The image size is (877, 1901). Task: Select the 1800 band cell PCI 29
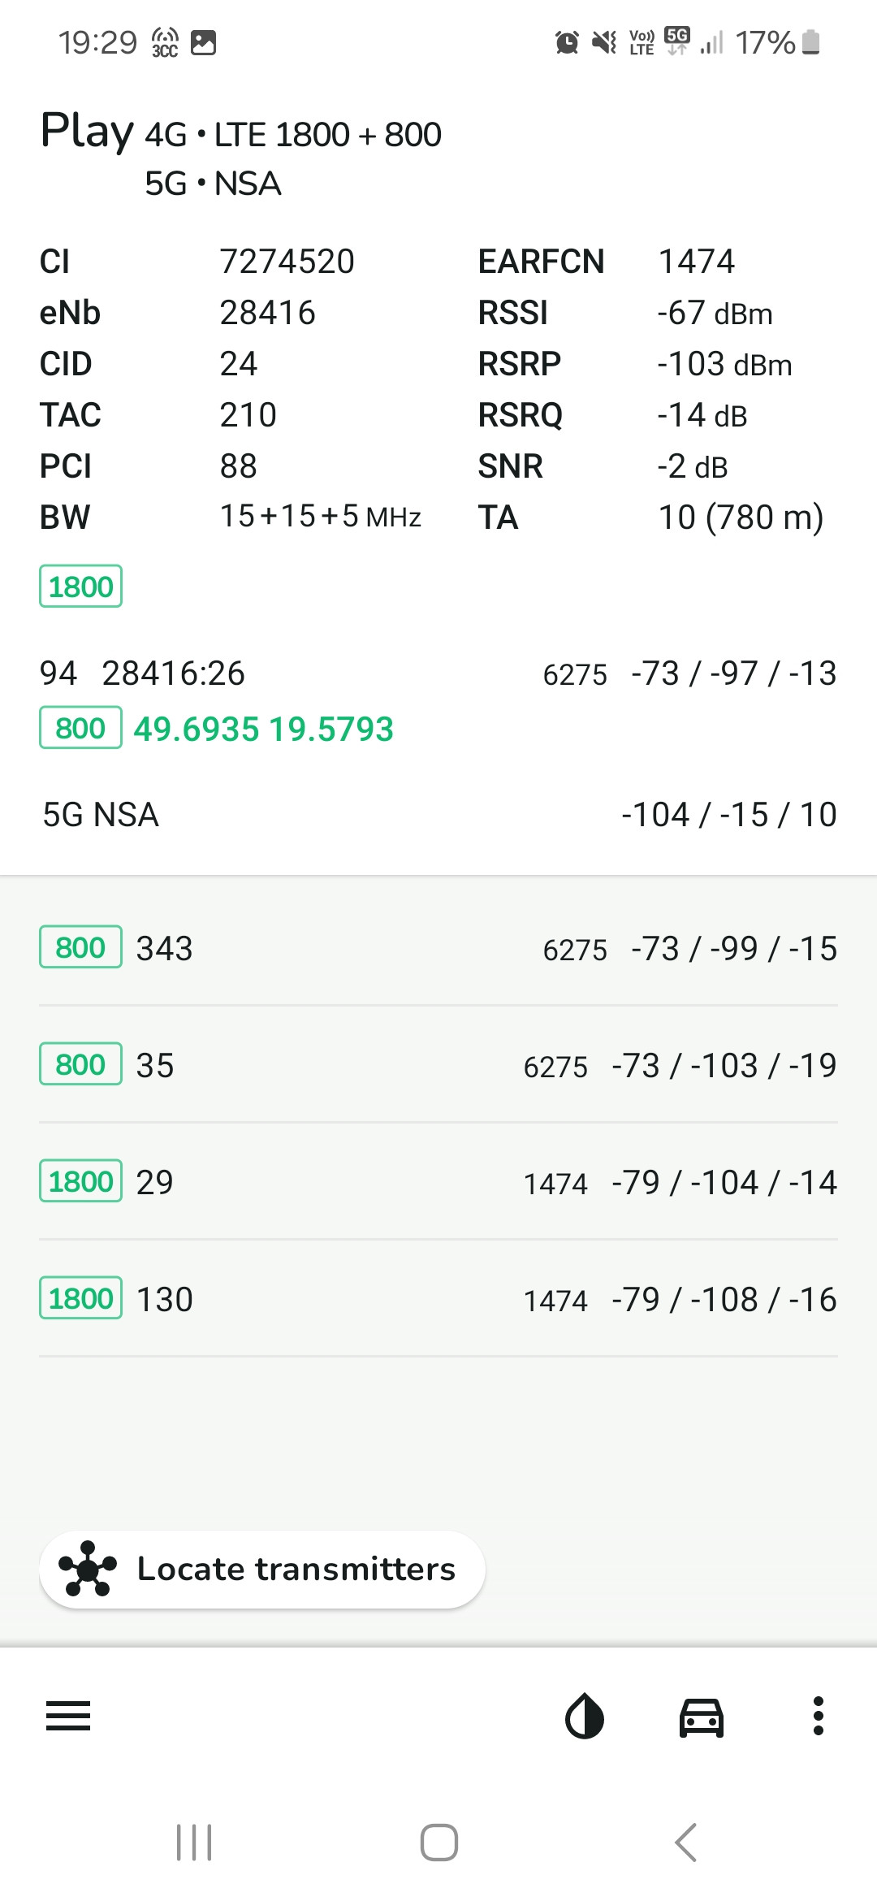(438, 1182)
